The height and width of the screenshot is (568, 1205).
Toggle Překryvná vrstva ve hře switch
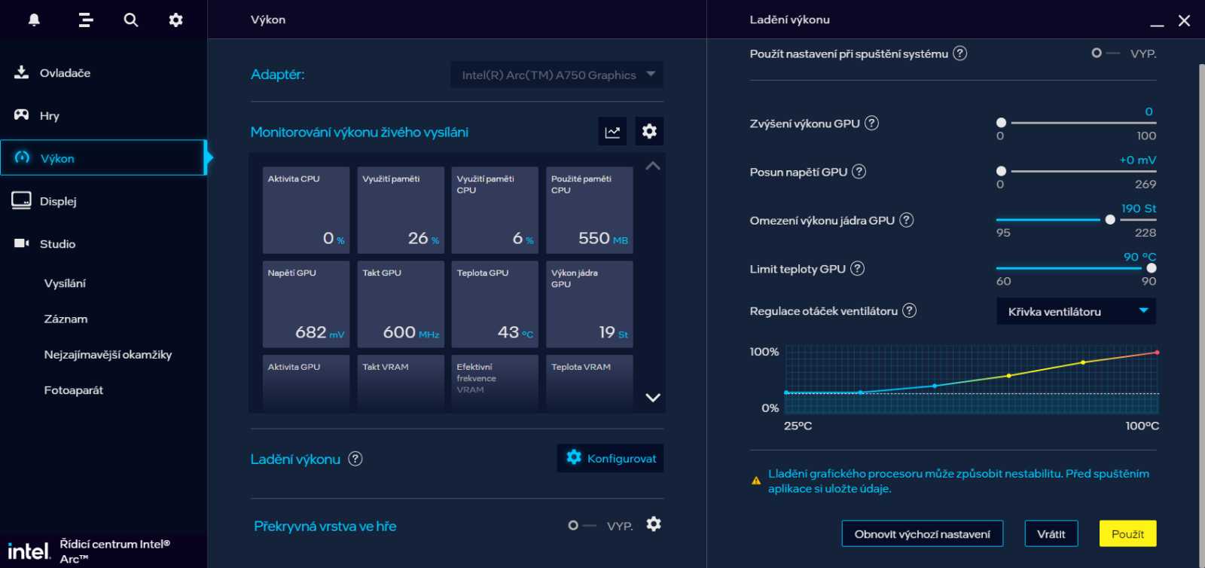pos(581,526)
